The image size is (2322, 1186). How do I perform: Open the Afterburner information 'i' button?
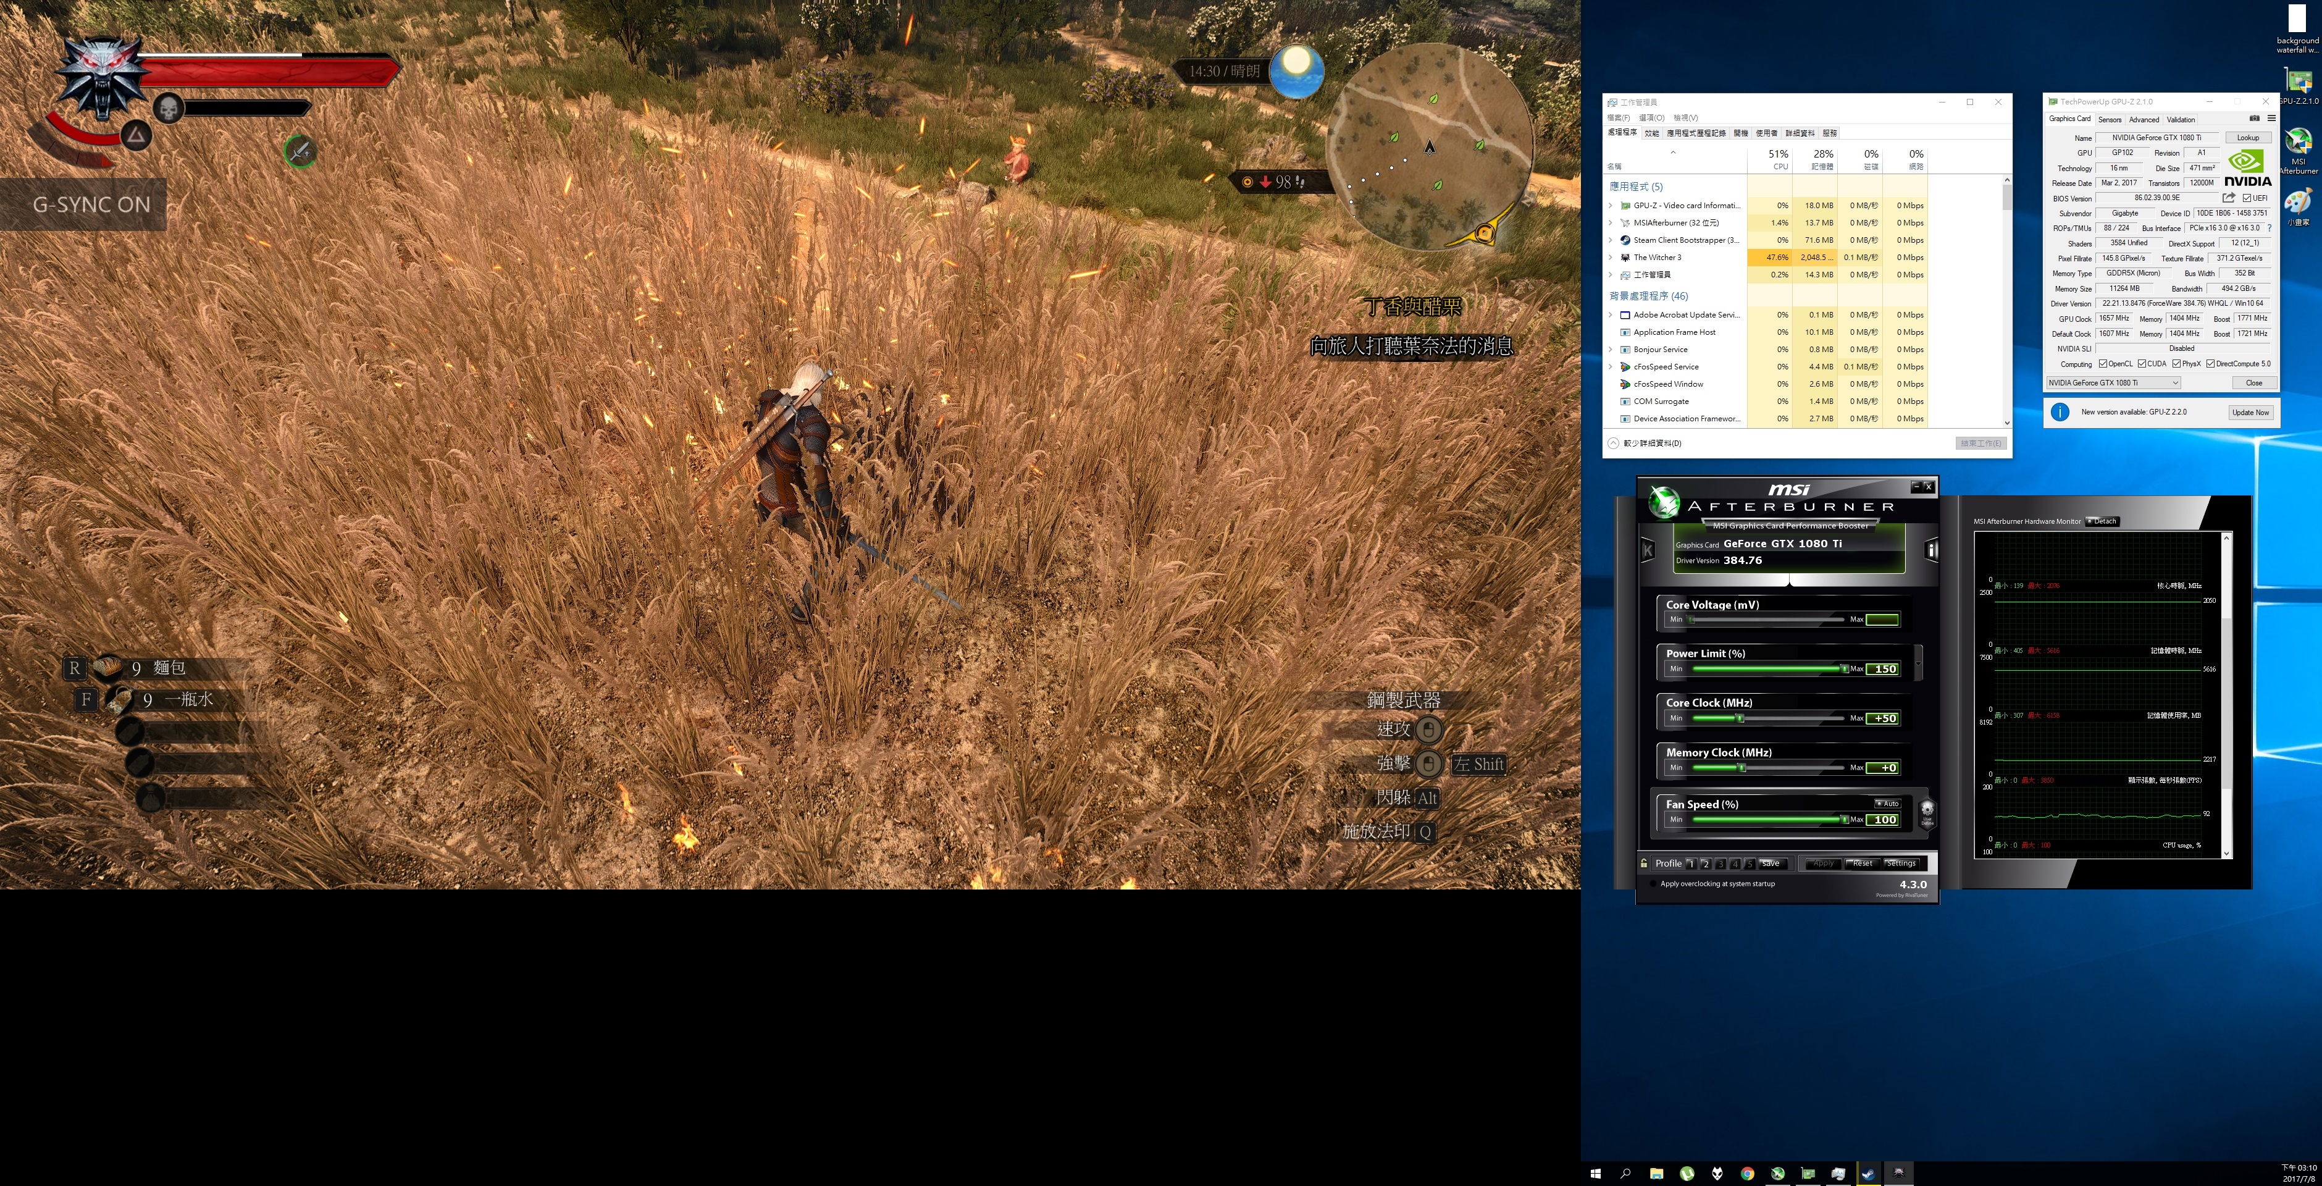[x=1932, y=549]
